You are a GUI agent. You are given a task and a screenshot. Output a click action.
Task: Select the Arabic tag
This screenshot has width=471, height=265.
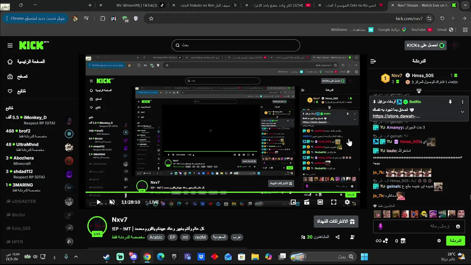pos(156,237)
